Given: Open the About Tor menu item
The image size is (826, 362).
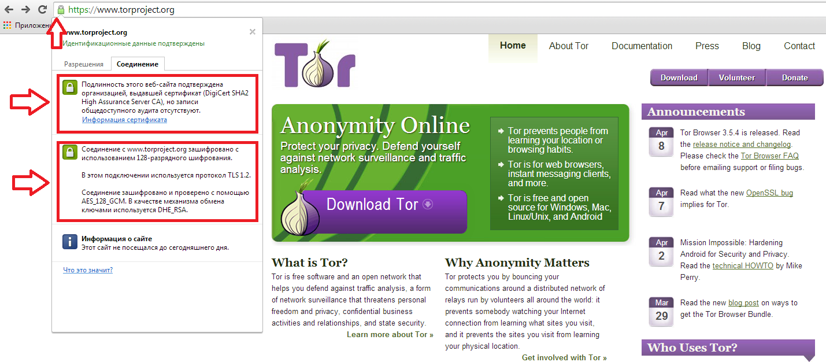Looking at the screenshot, I should click(568, 46).
